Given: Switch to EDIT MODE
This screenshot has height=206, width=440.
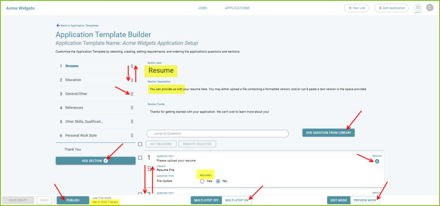Looking at the screenshot, I should (339, 200).
